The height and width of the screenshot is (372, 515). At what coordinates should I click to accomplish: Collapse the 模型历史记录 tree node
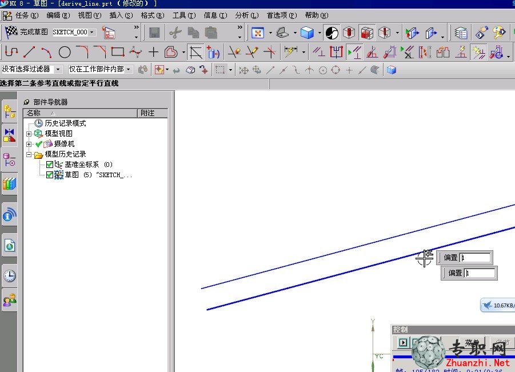[x=29, y=154]
